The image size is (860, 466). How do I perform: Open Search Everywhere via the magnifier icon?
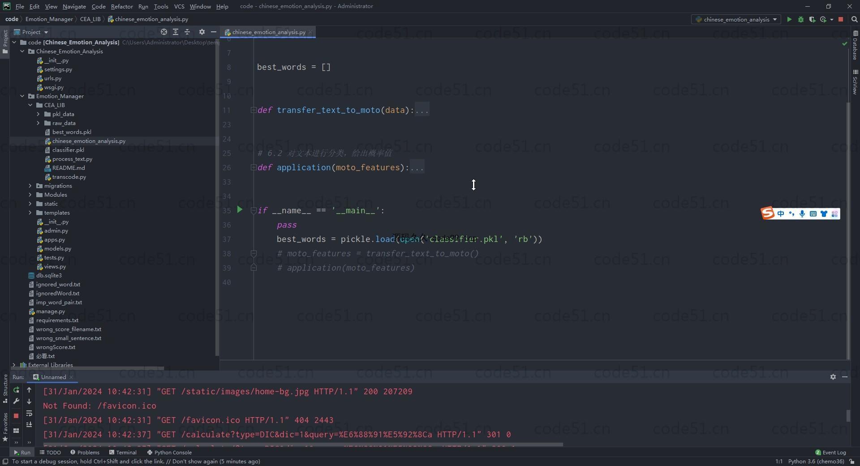pos(854,19)
